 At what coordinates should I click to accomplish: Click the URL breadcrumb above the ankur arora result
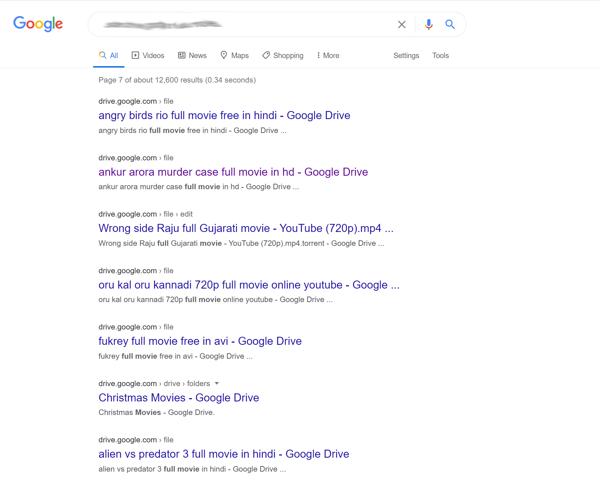pos(136,158)
